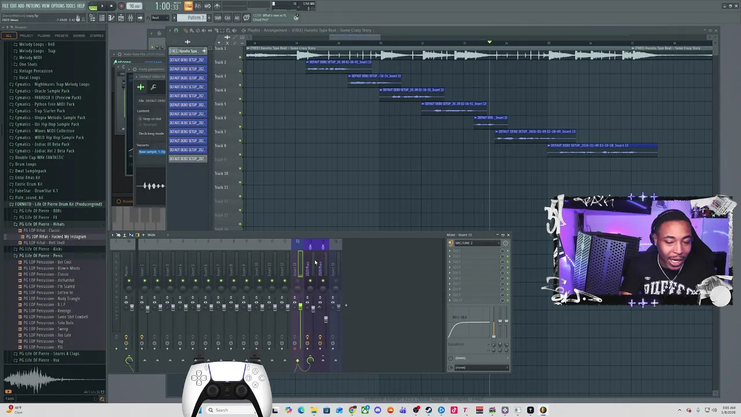Expand PG Life Of Pierre - 808s folder
The image size is (741, 417).
click(41, 211)
